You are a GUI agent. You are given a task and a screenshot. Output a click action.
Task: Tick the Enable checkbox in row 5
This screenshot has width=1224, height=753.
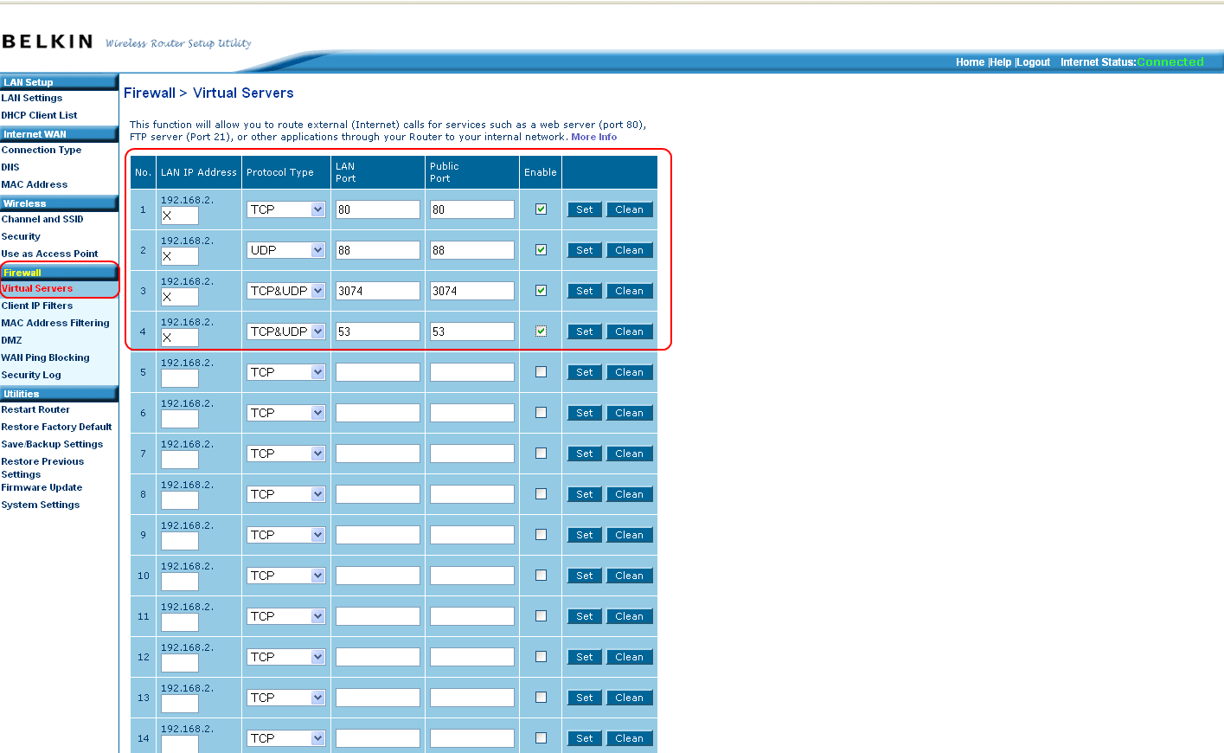541,372
